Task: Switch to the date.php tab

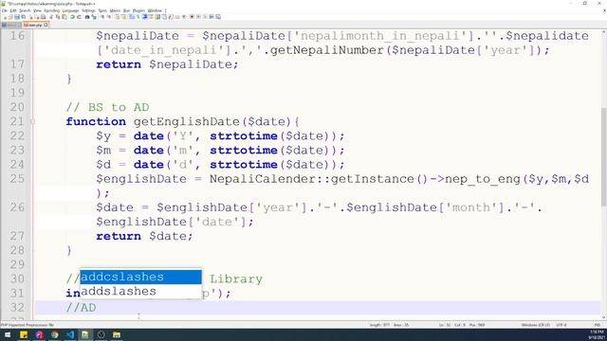Action: click(x=35, y=25)
